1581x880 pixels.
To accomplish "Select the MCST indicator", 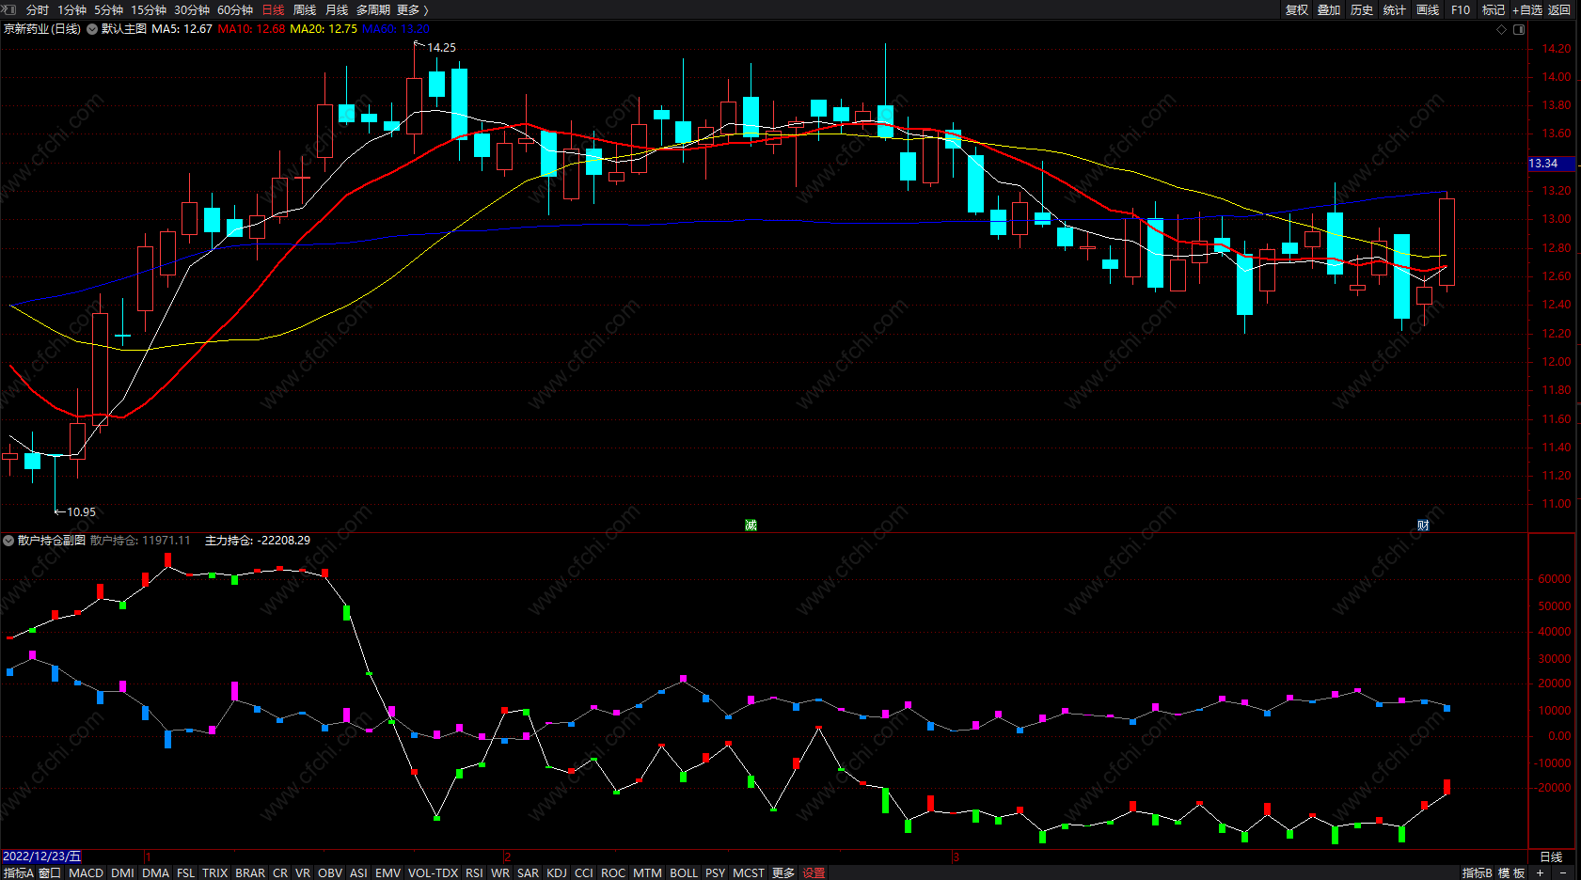I will point(749,873).
